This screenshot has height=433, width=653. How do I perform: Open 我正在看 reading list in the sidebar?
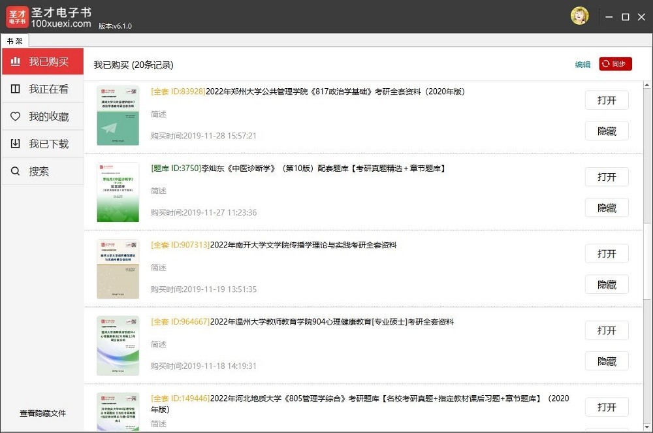(48, 89)
